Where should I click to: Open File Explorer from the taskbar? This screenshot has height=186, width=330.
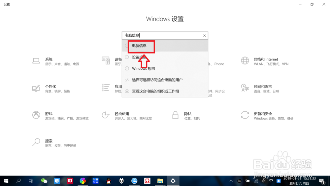(160, 181)
